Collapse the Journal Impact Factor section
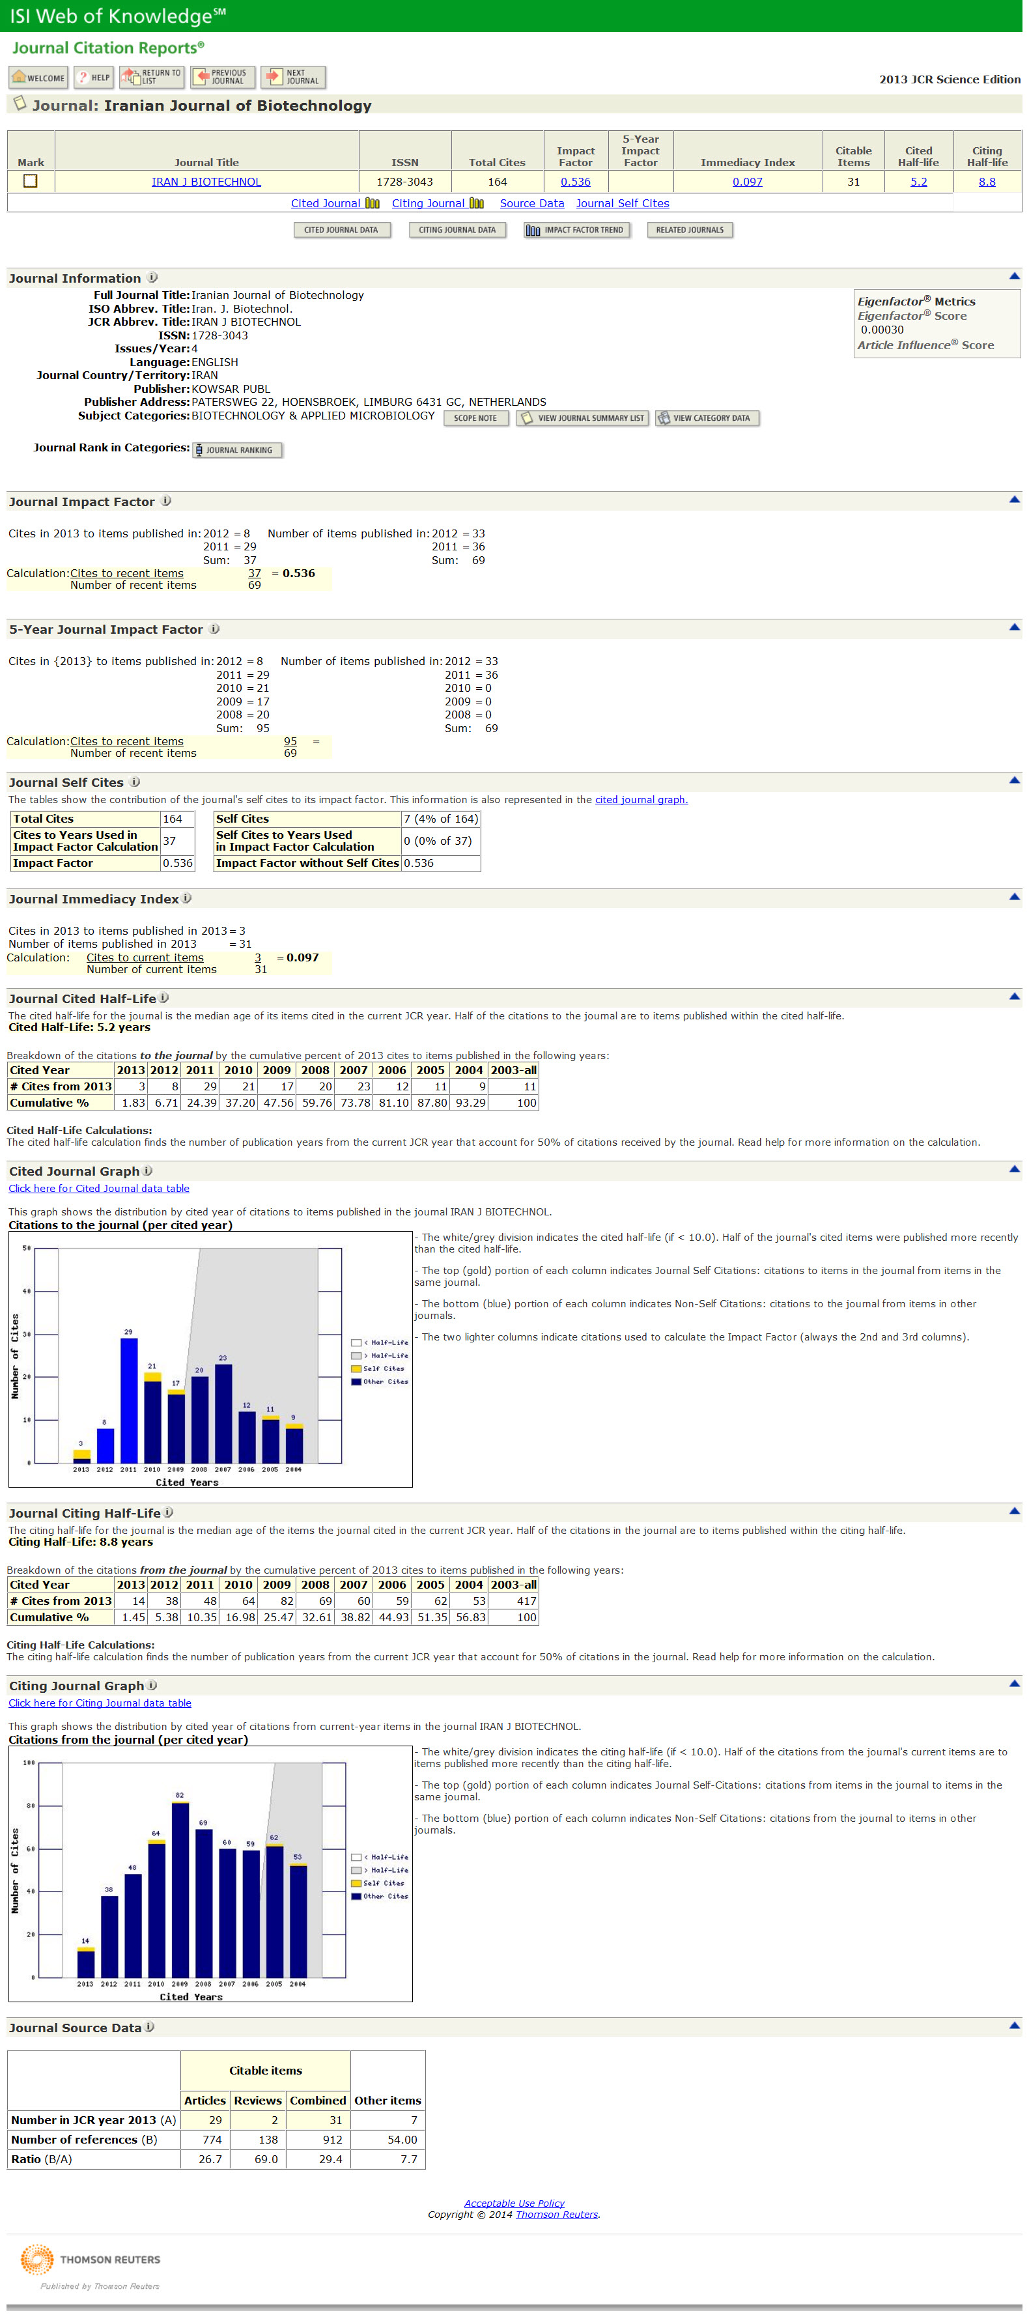This screenshot has width=1029, height=2324. [1013, 500]
